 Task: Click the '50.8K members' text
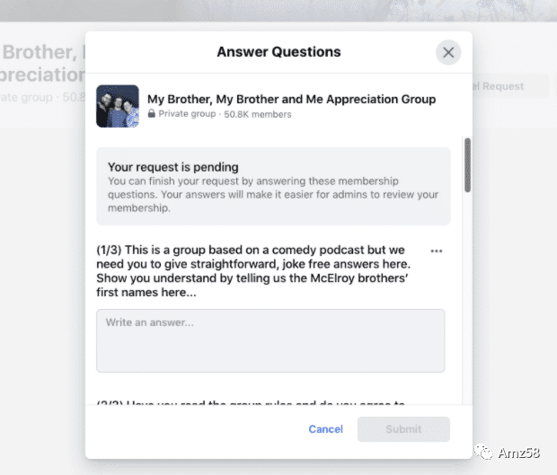pyautogui.click(x=258, y=114)
